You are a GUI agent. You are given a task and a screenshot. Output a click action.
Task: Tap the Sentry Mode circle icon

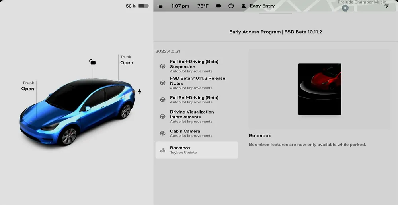click(231, 6)
